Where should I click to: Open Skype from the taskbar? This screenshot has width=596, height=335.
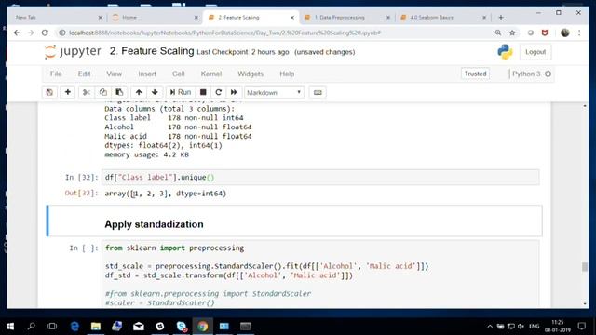click(x=182, y=327)
